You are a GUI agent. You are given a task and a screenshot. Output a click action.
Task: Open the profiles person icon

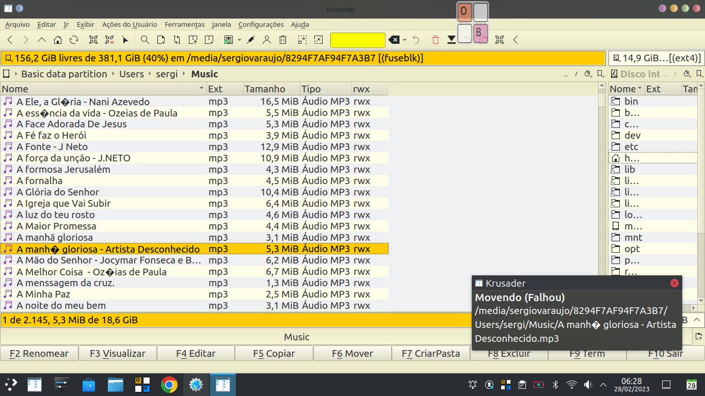click(267, 40)
